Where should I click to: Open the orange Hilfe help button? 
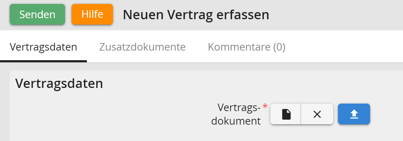(x=92, y=14)
